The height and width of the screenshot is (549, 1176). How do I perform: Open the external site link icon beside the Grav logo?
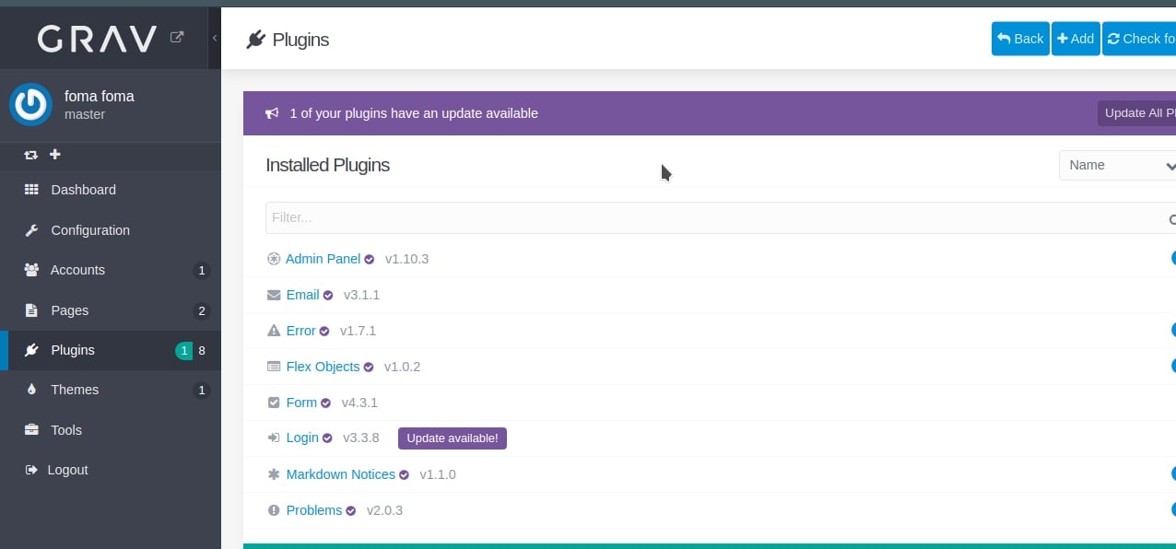(x=177, y=38)
